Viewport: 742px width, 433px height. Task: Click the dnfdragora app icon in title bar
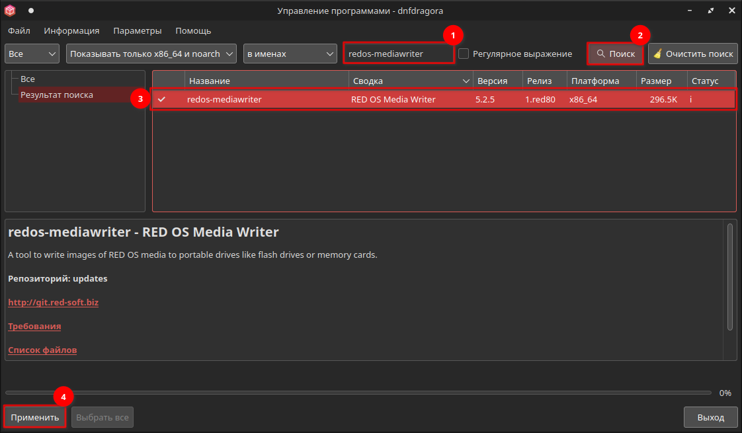[x=10, y=11]
